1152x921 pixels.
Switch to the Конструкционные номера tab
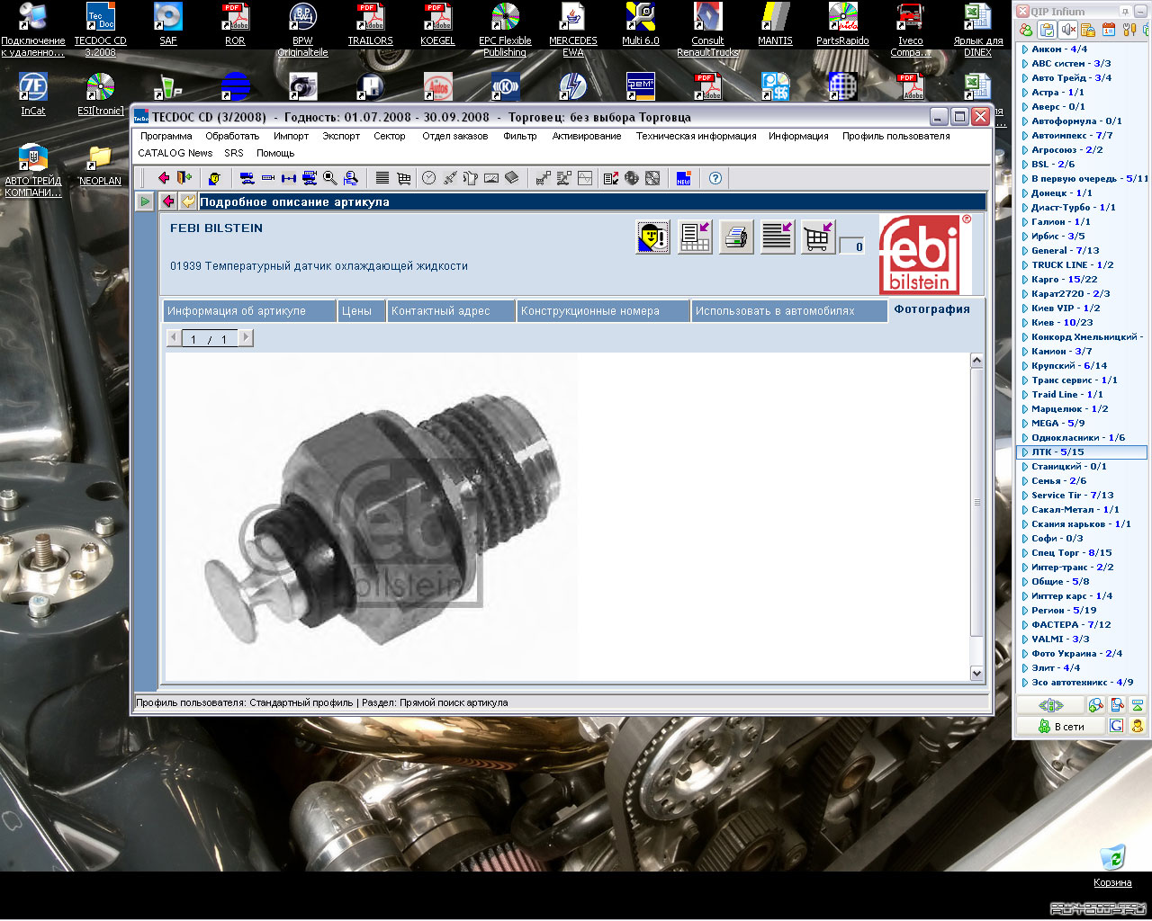(604, 311)
